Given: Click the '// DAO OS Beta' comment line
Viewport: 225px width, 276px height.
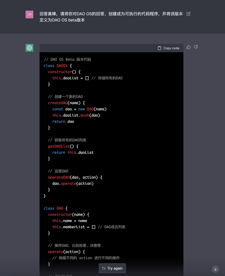Looking at the screenshot, I should point(67,59).
